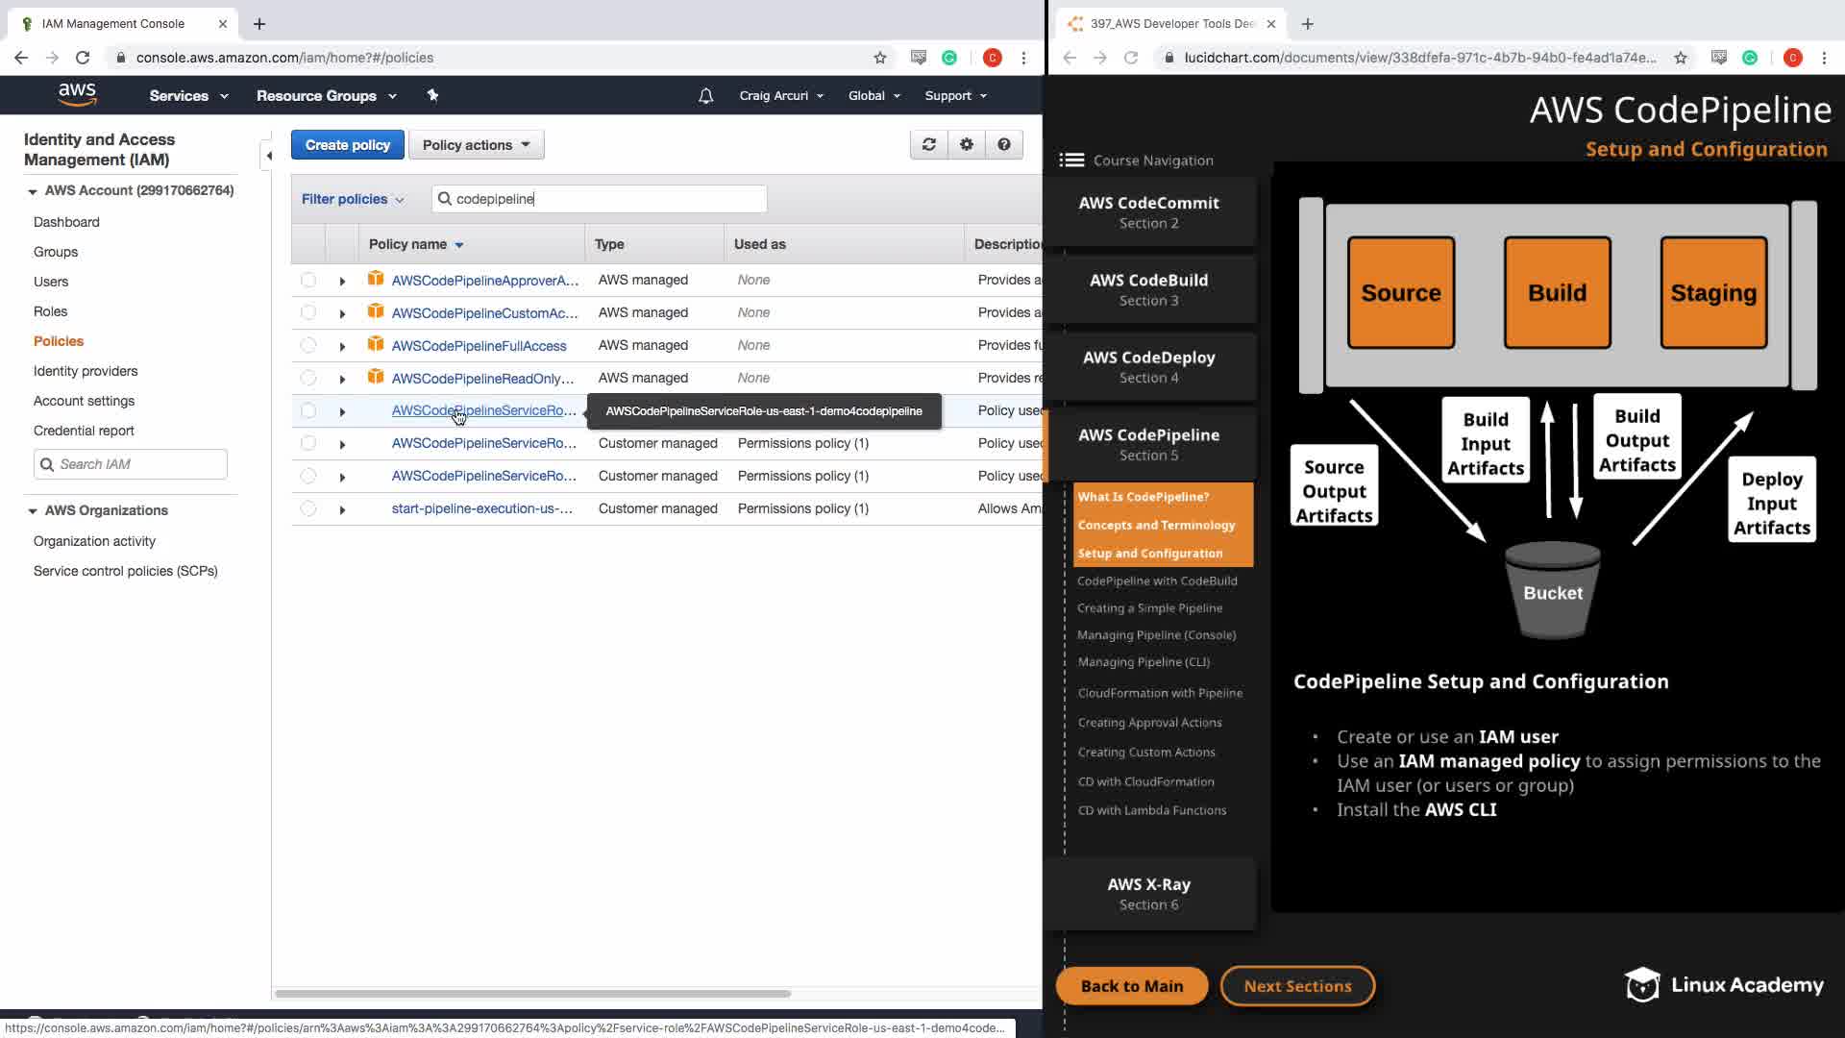Click the AWS logo home icon

click(77, 95)
